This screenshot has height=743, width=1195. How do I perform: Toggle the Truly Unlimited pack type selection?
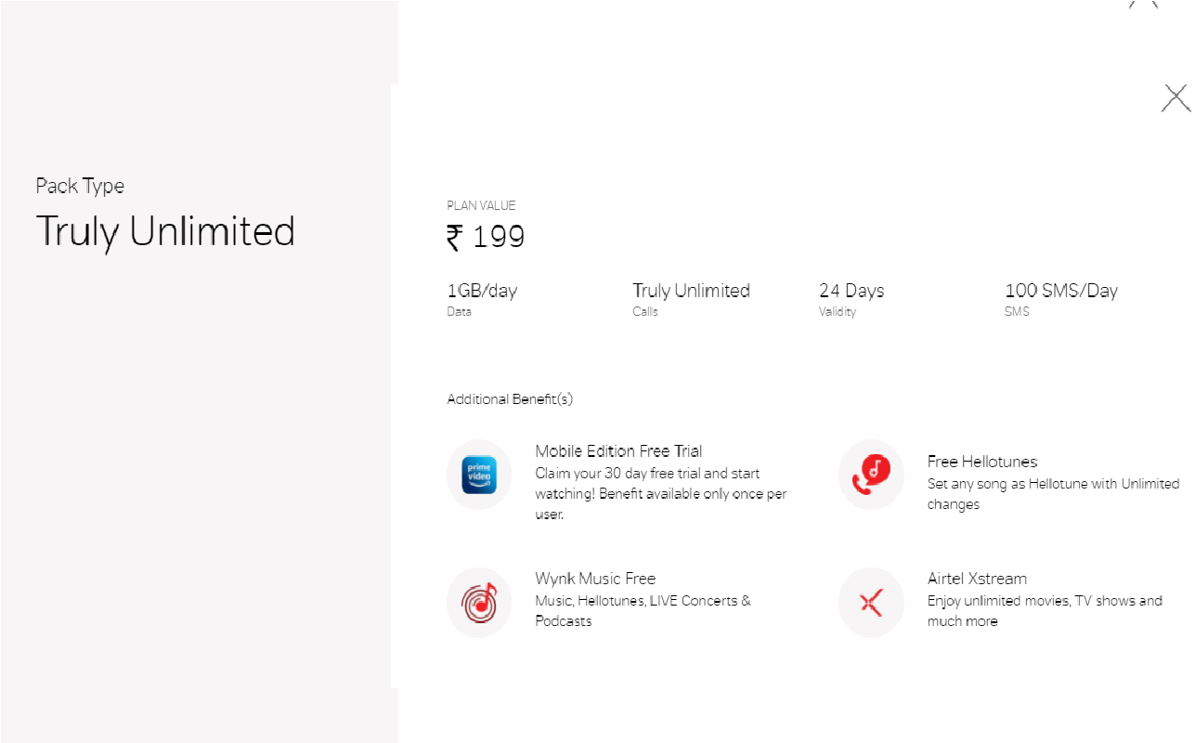pos(165,231)
